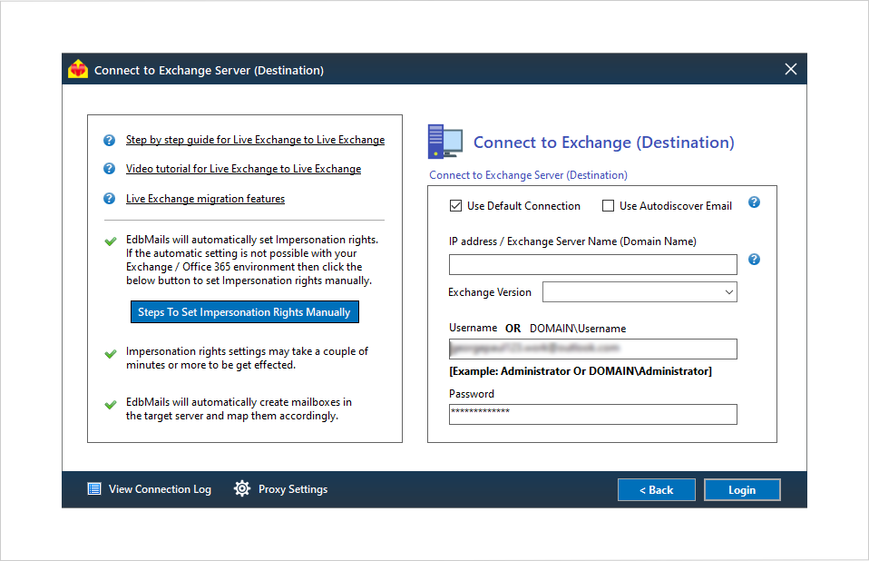Open the Exchange Version dropdown
This screenshot has width=869, height=561.
(x=640, y=292)
